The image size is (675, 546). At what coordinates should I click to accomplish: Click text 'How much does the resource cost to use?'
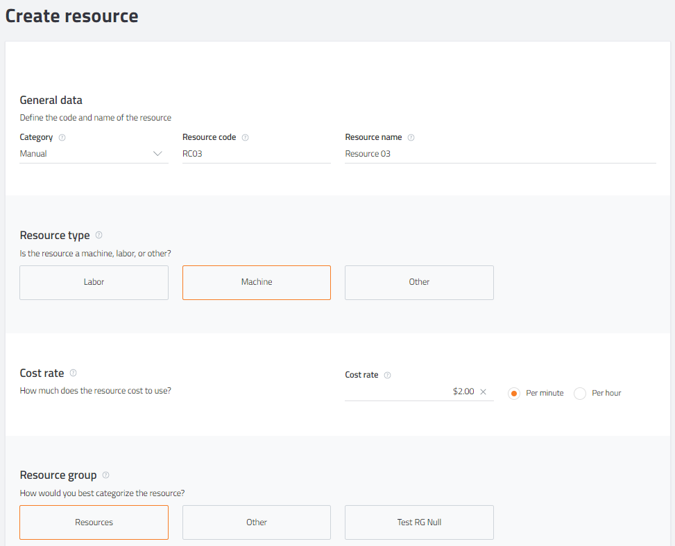point(96,391)
